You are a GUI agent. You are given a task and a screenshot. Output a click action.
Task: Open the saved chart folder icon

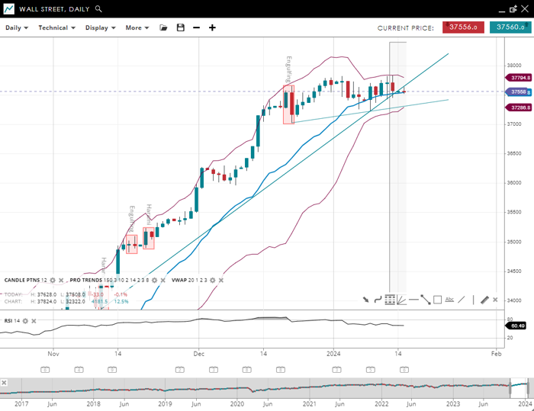click(163, 27)
